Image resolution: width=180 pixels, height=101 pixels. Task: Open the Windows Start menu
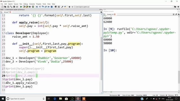click(x=3, y=98)
